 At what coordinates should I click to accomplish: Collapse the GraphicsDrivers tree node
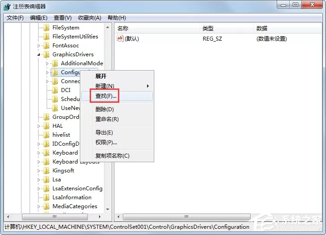point(39,55)
